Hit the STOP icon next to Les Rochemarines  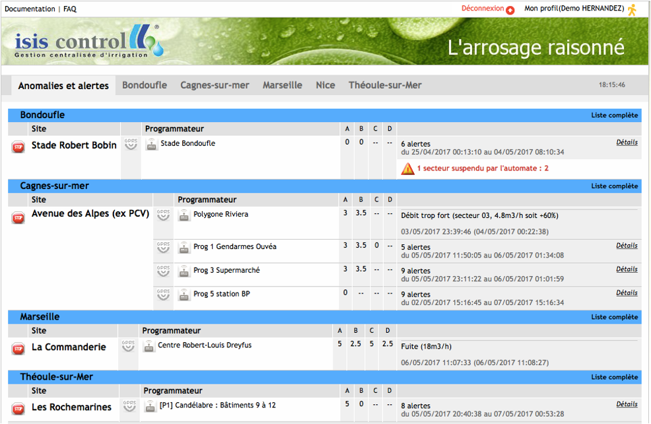coord(18,409)
